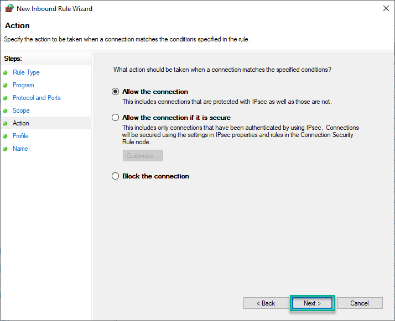This screenshot has height=321, width=395.
Task: Select Block the connection radio button
Action: tap(116, 176)
